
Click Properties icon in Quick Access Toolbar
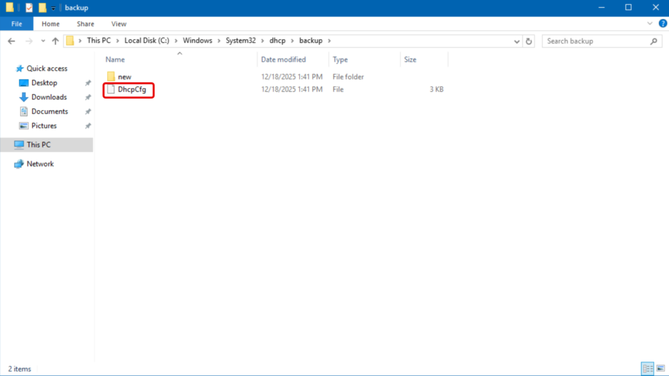[29, 8]
